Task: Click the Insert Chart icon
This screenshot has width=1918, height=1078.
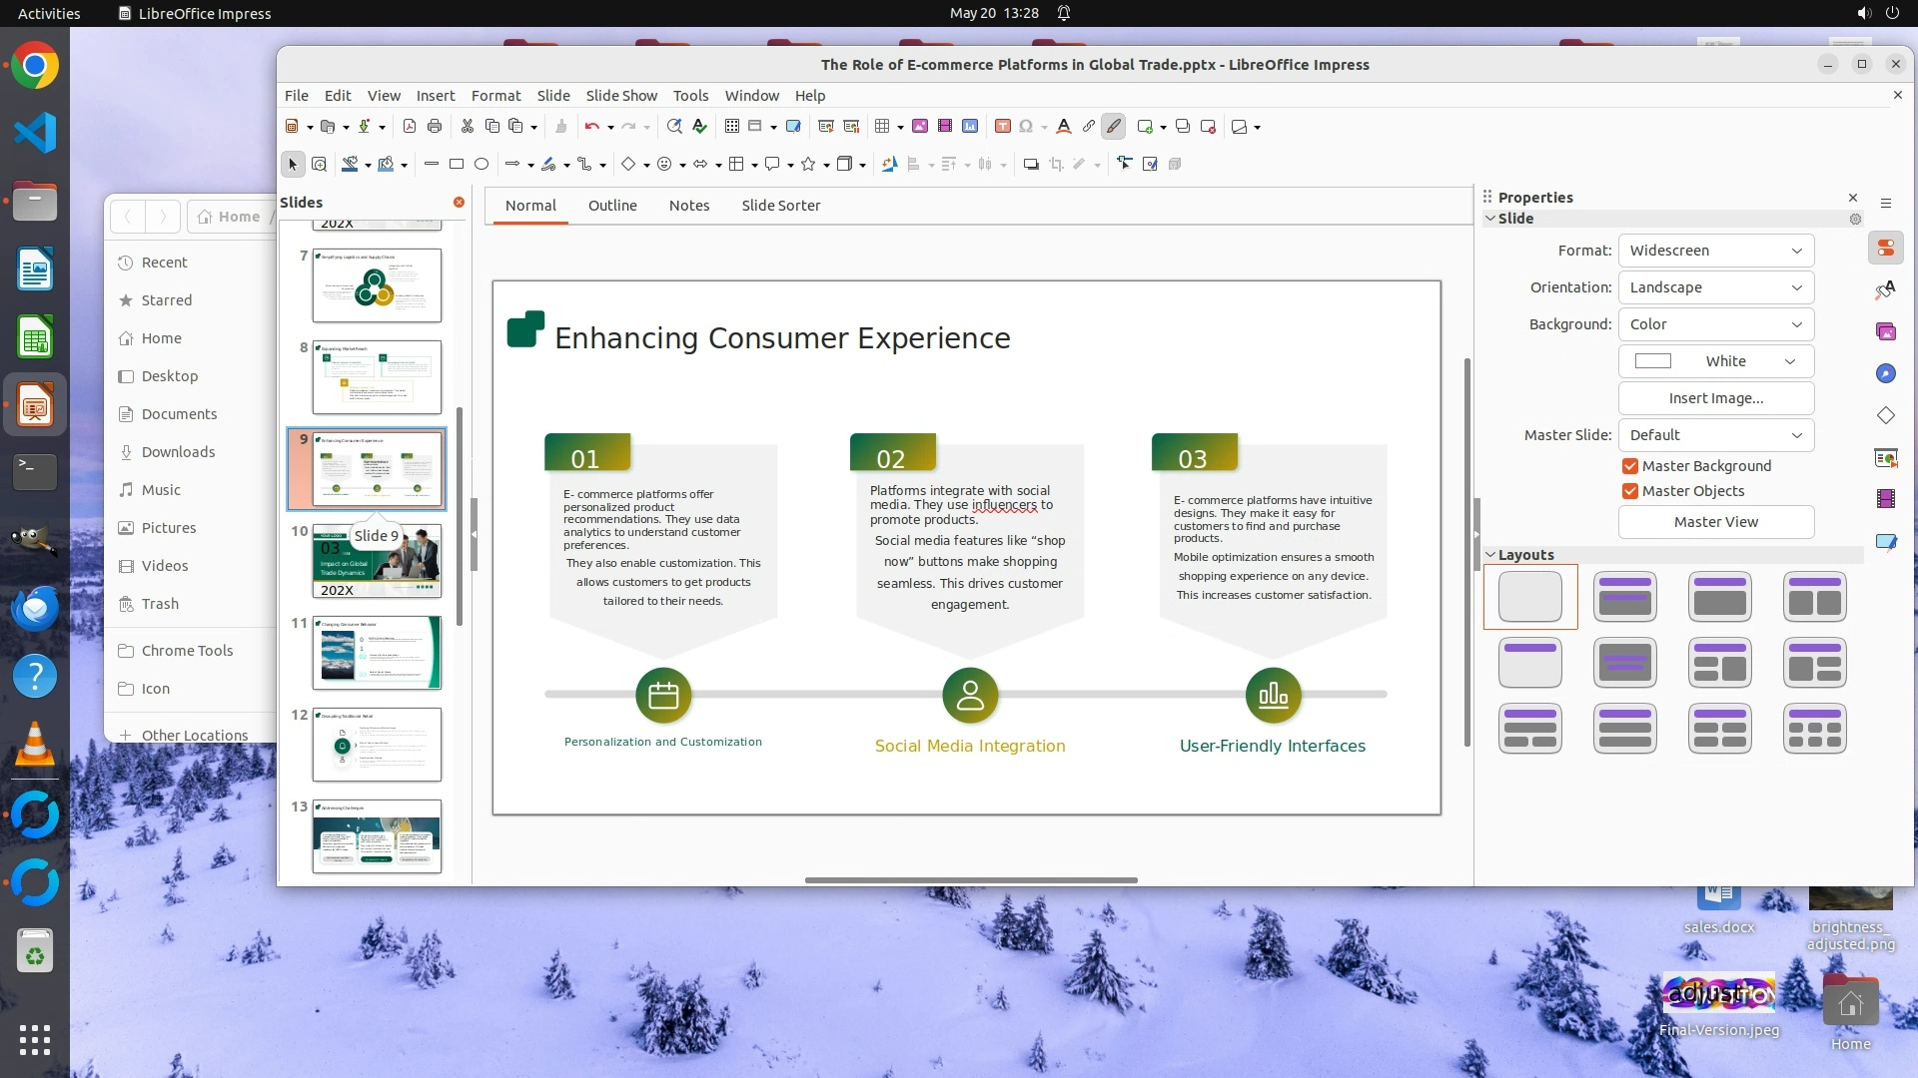Action: click(970, 127)
